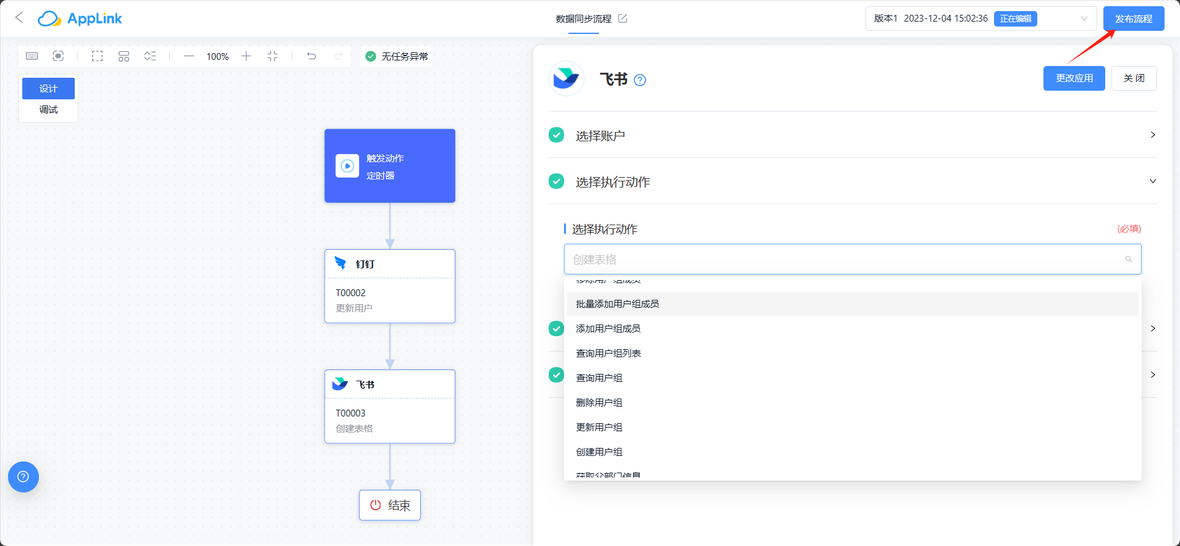
Task: Zoom in with the plus icon
Action: pos(246,56)
